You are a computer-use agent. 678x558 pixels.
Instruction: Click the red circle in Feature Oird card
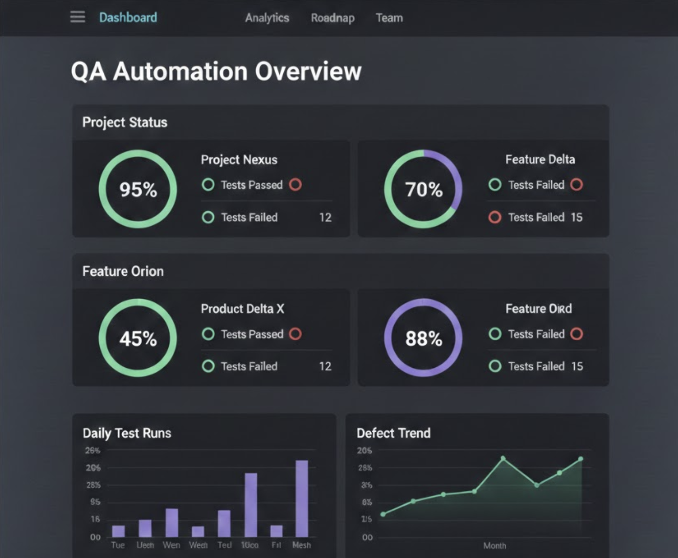coord(576,334)
